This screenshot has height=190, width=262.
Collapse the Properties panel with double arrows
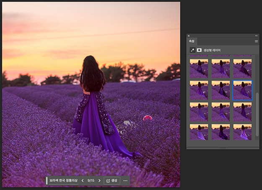(x=257, y=36)
